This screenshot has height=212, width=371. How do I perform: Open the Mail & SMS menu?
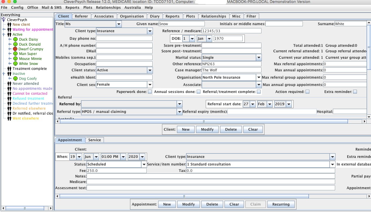(51, 8)
